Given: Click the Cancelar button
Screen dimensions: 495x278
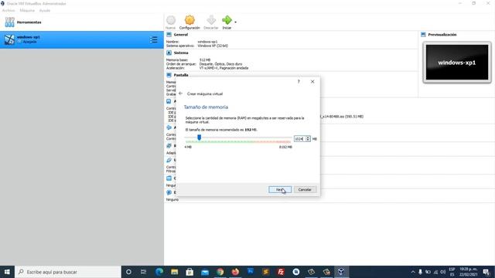Looking at the screenshot, I should [305, 189].
